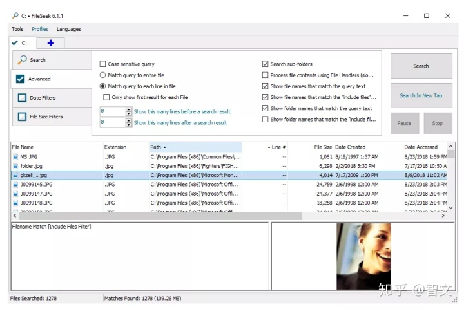Click the file icon for J0099145.JPG
Screen dimensions: 464x309
point(15,185)
